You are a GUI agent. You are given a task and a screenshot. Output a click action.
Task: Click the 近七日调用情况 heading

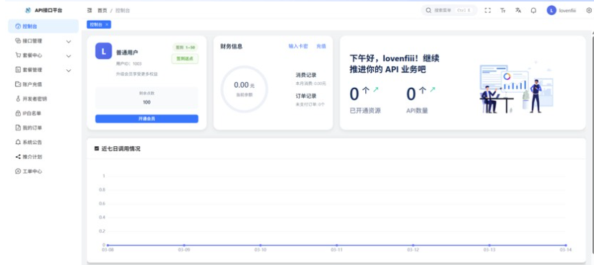click(121, 148)
